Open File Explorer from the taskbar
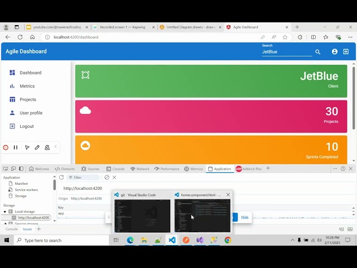 click(x=144, y=240)
